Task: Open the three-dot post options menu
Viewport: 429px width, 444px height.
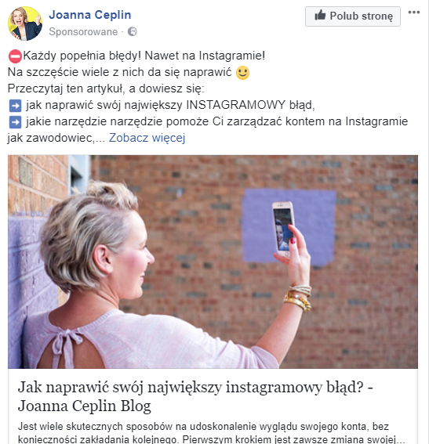Action: [413, 13]
